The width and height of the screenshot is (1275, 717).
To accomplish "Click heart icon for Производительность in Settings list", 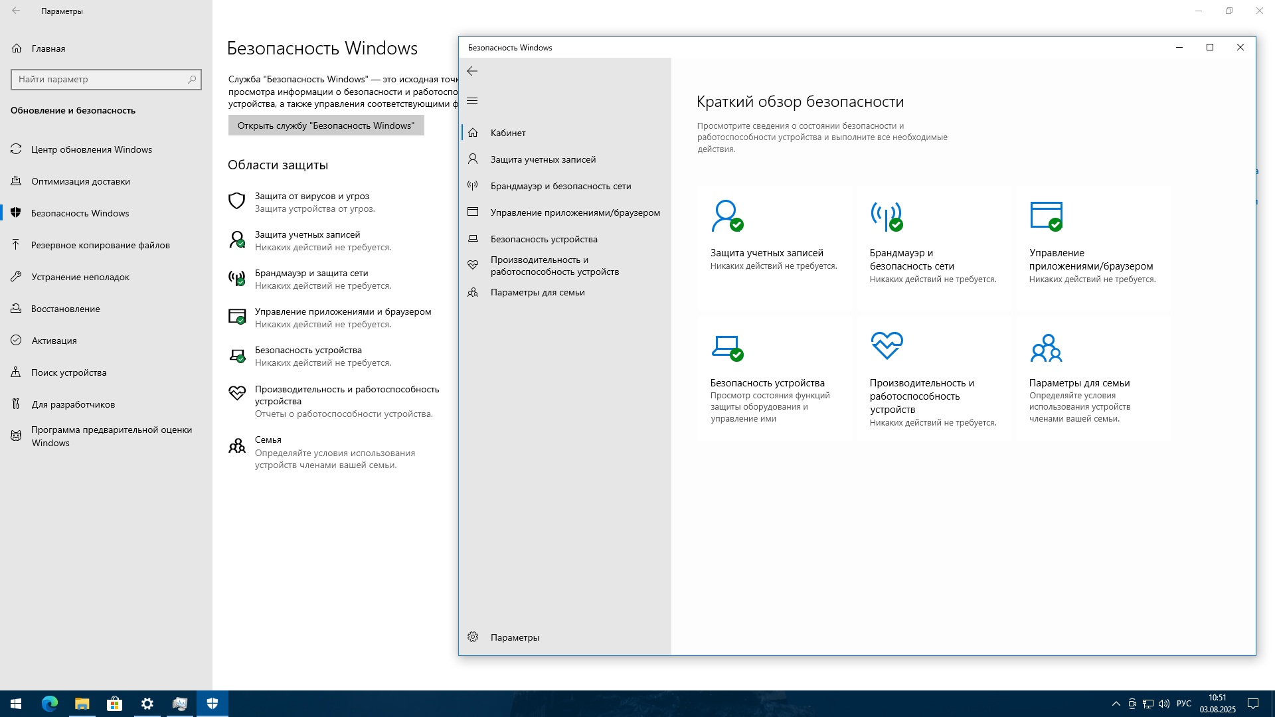I will point(236,393).
